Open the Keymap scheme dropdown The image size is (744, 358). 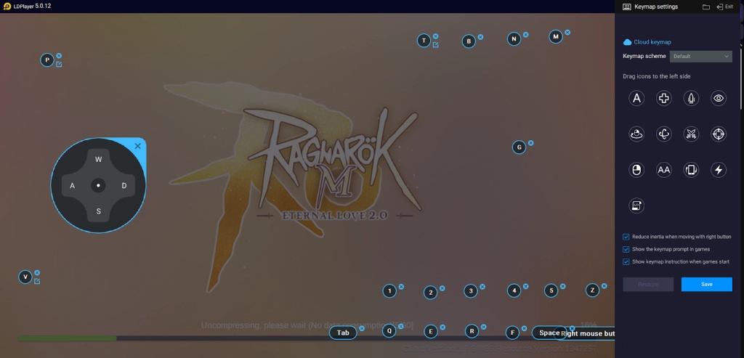point(700,56)
